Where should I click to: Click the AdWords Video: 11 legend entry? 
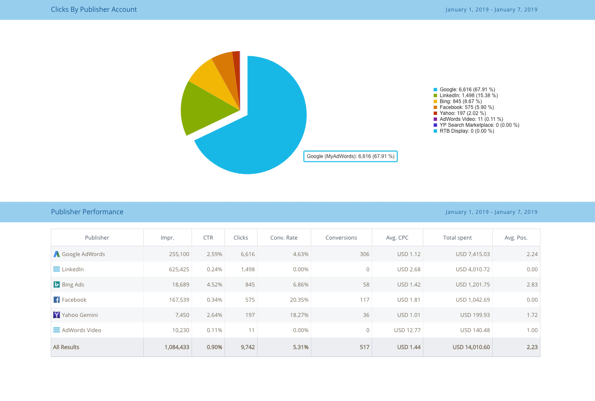[472, 119]
